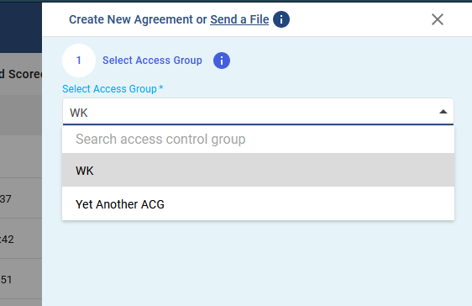The image size is (472, 306).
Task: Click the dark navy header bar at left
Action: tap(21, 28)
